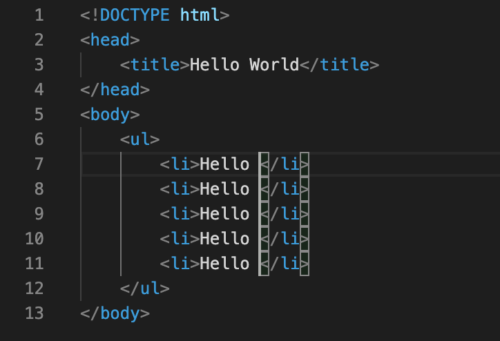Select line number 6 in the gutter
Image resolution: width=500 pixels, height=341 pixels.
pyautogui.click(x=37, y=139)
